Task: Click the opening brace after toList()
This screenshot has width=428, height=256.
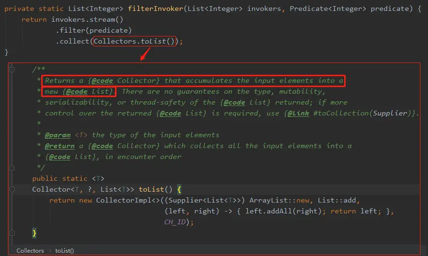Action: tap(179, 189)
